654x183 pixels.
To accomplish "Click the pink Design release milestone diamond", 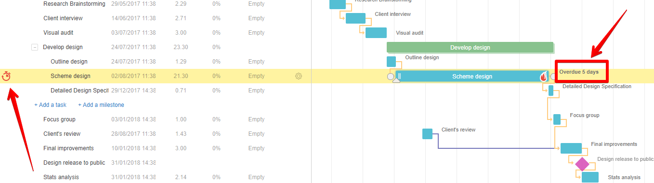I will [x=582, y=164].
